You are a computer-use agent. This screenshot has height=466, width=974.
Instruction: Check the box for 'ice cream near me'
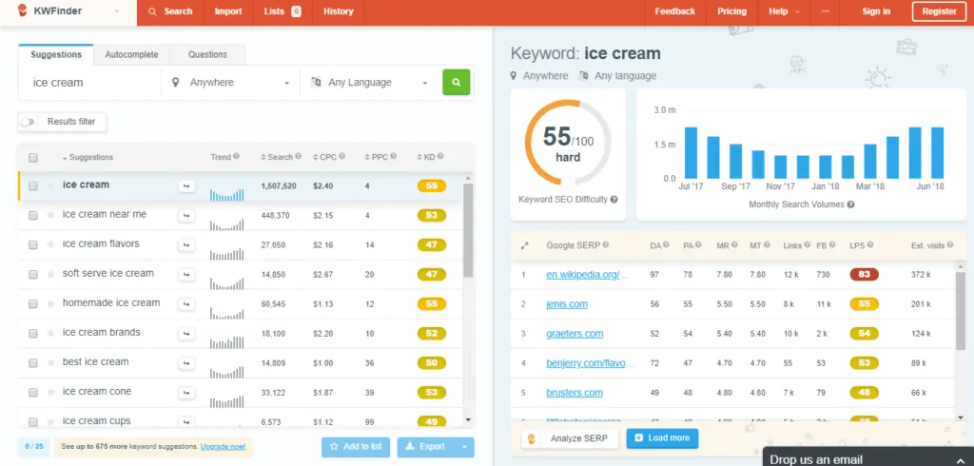[33, 216]
